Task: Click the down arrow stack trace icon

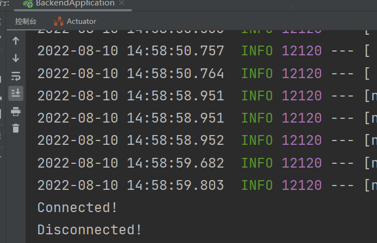Action: (16, 58)
